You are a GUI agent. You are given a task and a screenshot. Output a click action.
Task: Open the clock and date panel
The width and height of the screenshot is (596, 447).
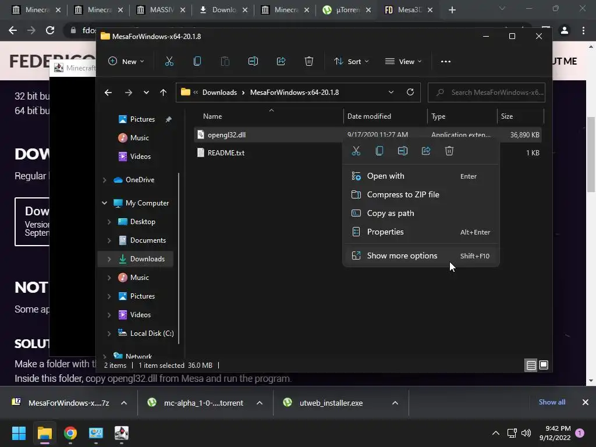pos(555,433)
